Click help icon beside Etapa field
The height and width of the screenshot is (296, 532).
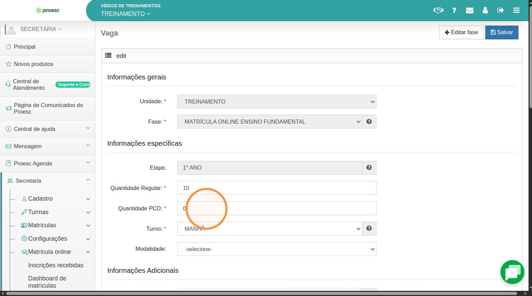pyautogui.click(x=369, y=168)
